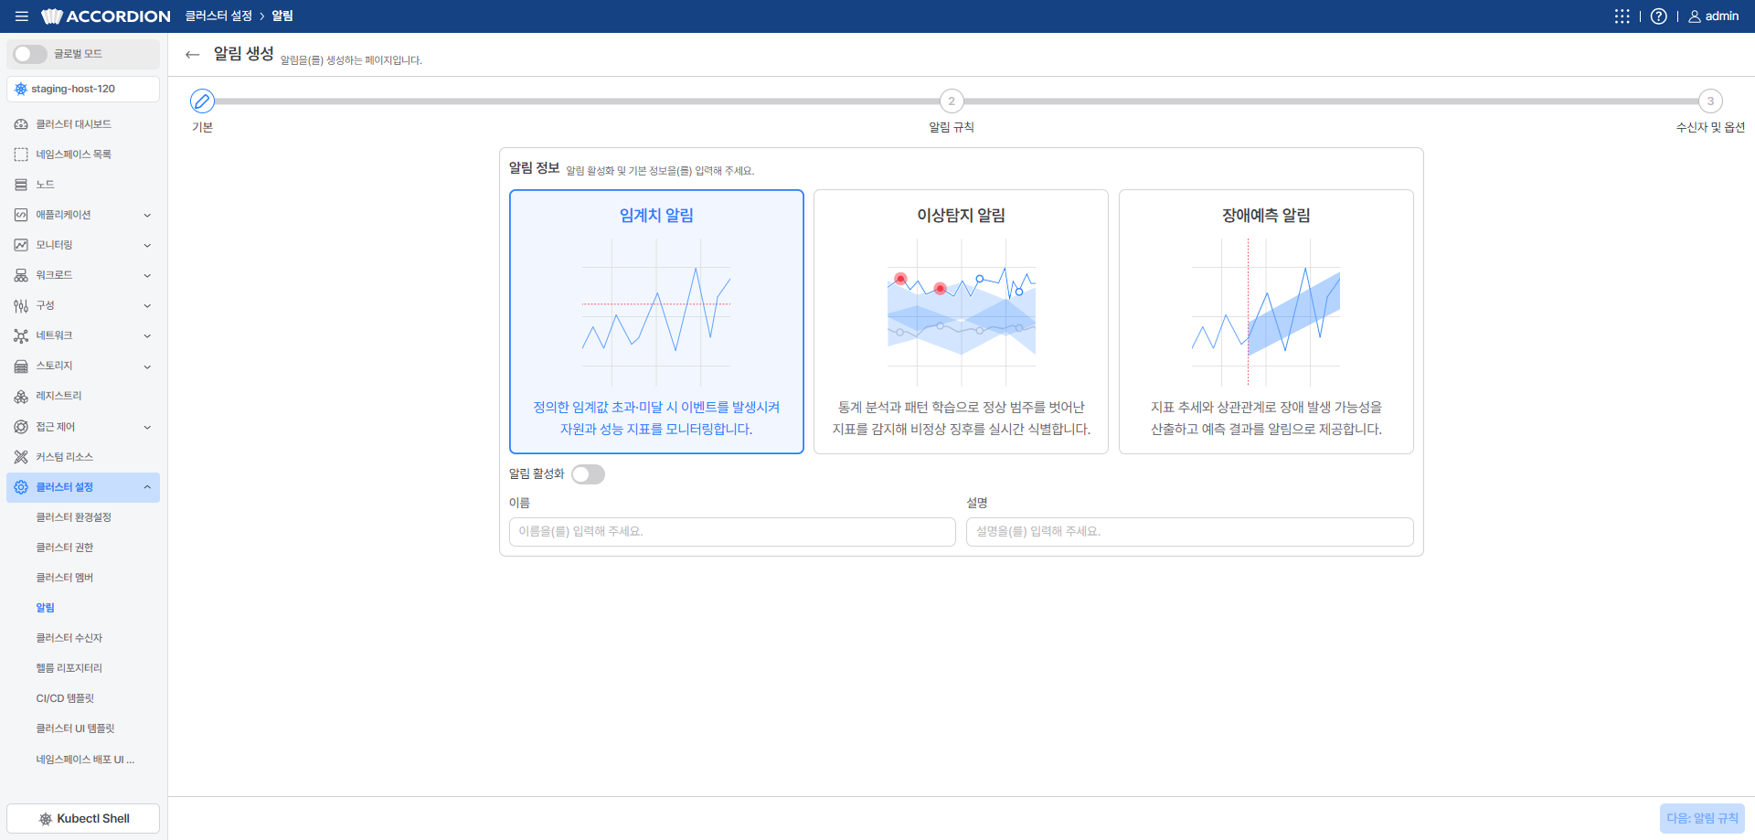Select the 임계치 알림 card
Image resolution: width=1755 pixels, height=840 pixels.
(x=656, y=322)
